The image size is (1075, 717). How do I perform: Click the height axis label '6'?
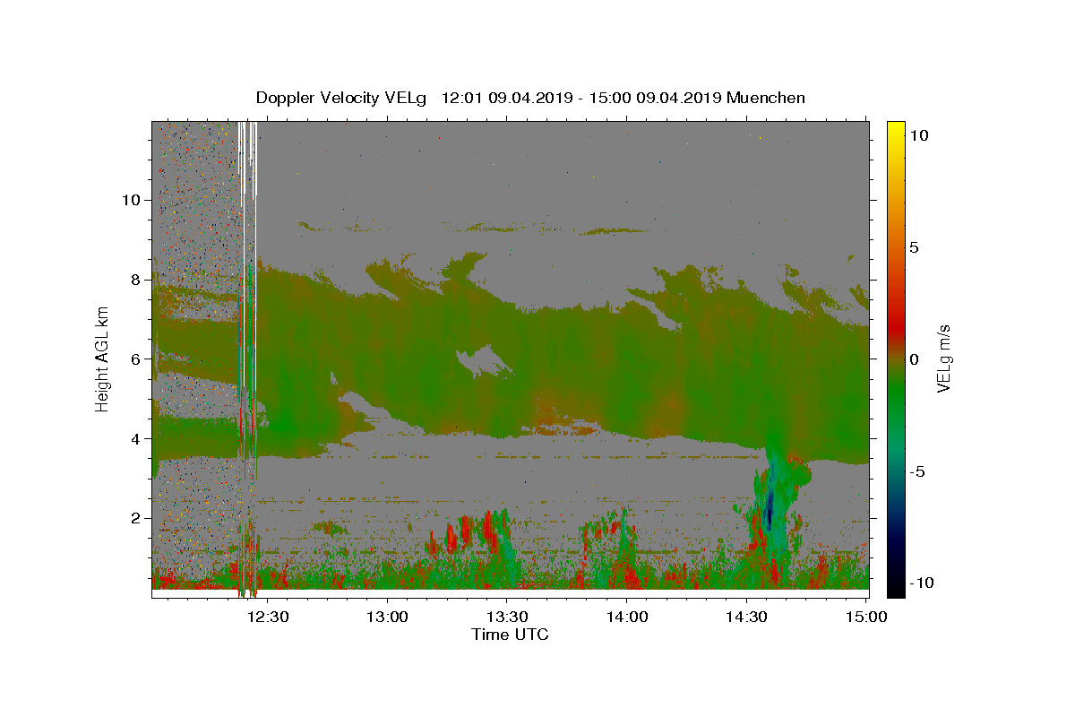tap(134, 358)
